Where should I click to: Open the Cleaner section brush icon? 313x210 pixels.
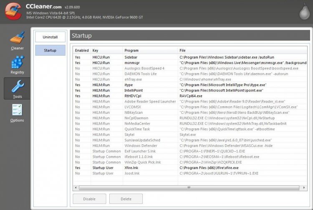(18, 38)
